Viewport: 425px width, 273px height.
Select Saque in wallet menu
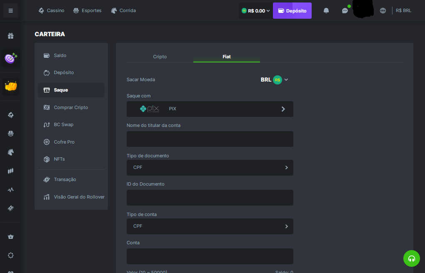71,90
